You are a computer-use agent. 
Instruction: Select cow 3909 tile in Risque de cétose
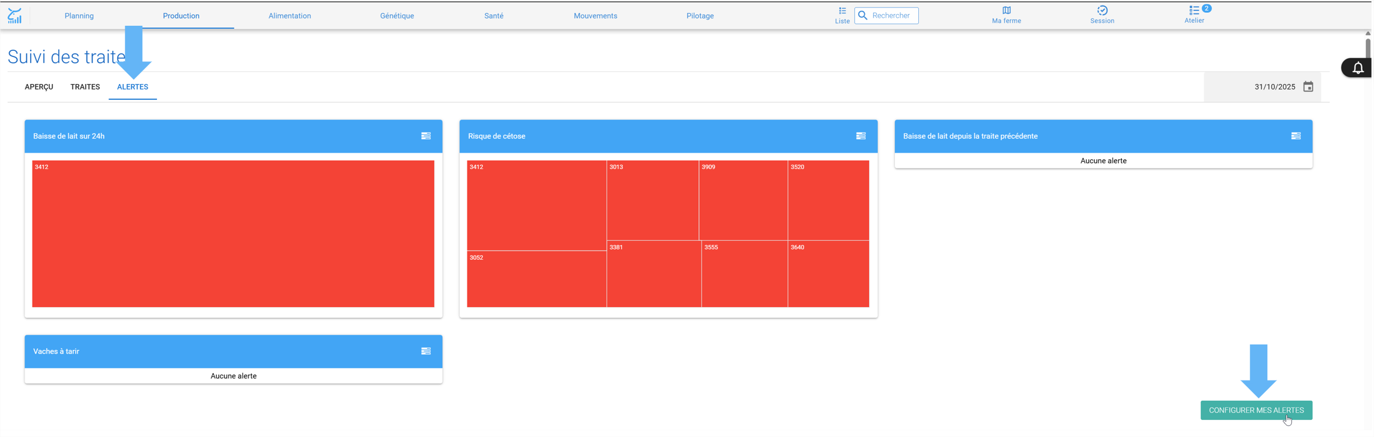pyautogui.click(x=743, y=200)
